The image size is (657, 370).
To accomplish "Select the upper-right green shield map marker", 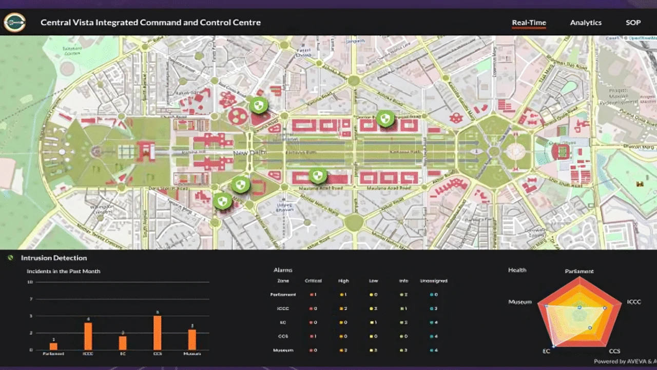I will (385, 118).
